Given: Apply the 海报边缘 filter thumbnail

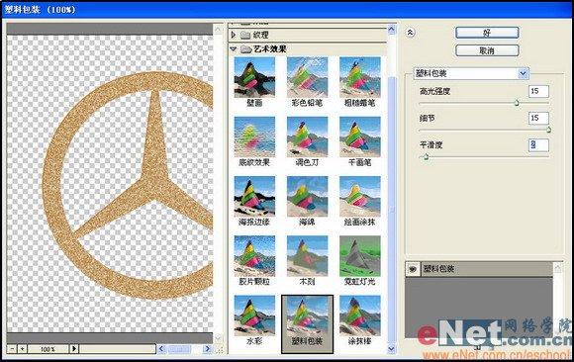Looking at the screenshot, I should point(254,197).
